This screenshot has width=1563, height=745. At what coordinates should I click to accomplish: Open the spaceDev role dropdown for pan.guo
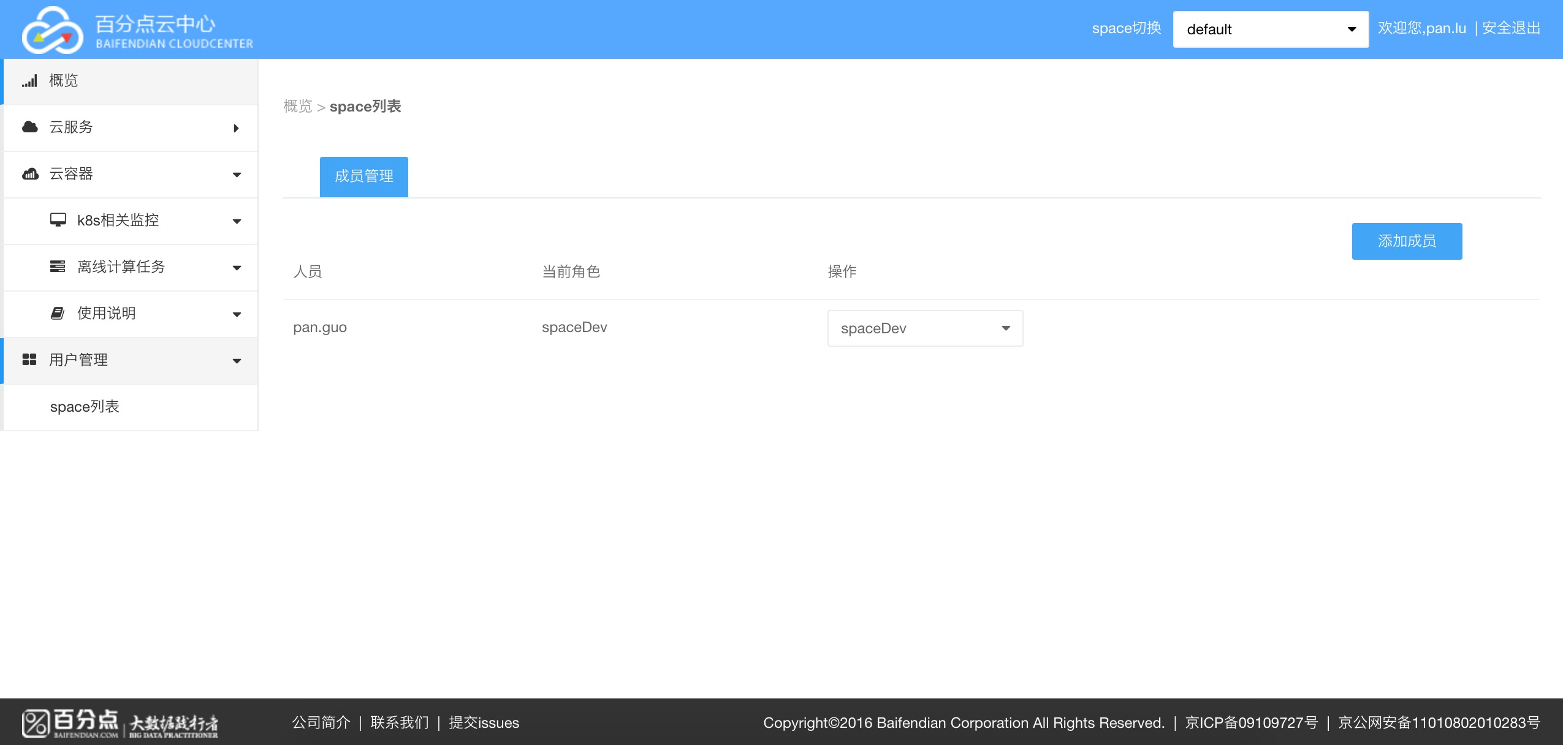coord(924,328)
